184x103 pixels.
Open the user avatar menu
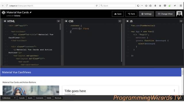(x=179, y=14)
